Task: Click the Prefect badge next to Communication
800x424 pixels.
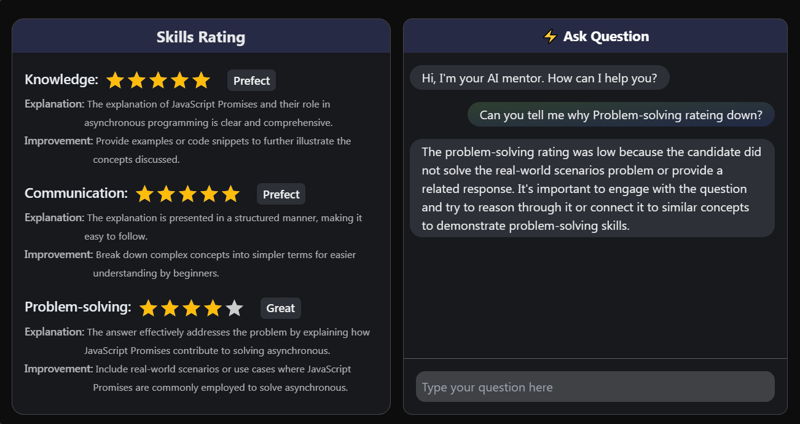Action: pos(281,194)
